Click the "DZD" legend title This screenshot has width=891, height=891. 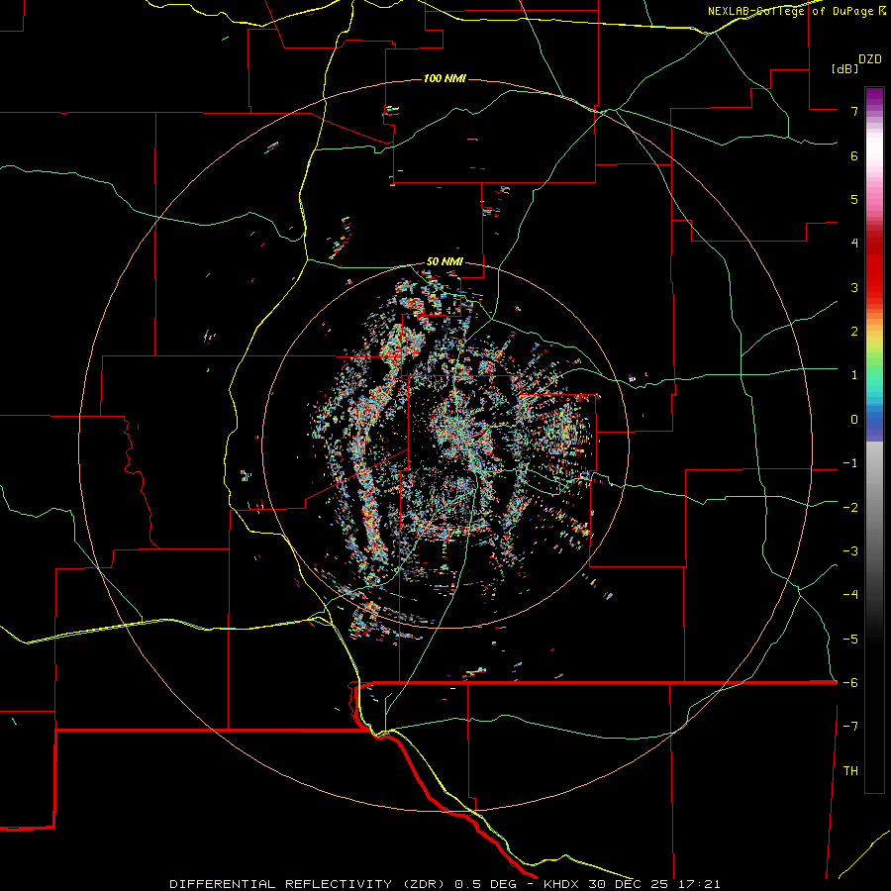coord(870,59)
